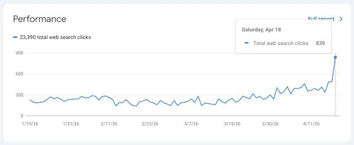This screenshot has width=354, height=145.
Task: Open the Full report link
Action: [x=321, y=19]
